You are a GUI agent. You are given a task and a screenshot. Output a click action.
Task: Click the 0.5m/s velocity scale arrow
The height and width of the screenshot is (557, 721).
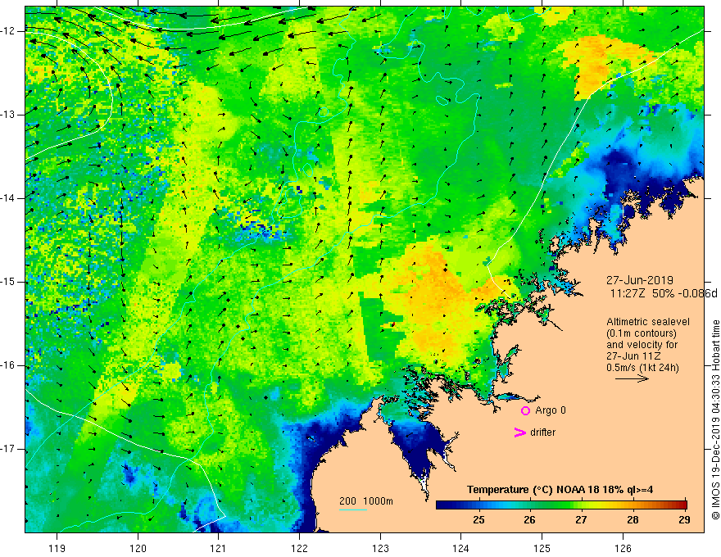click(x=632, y=378)
